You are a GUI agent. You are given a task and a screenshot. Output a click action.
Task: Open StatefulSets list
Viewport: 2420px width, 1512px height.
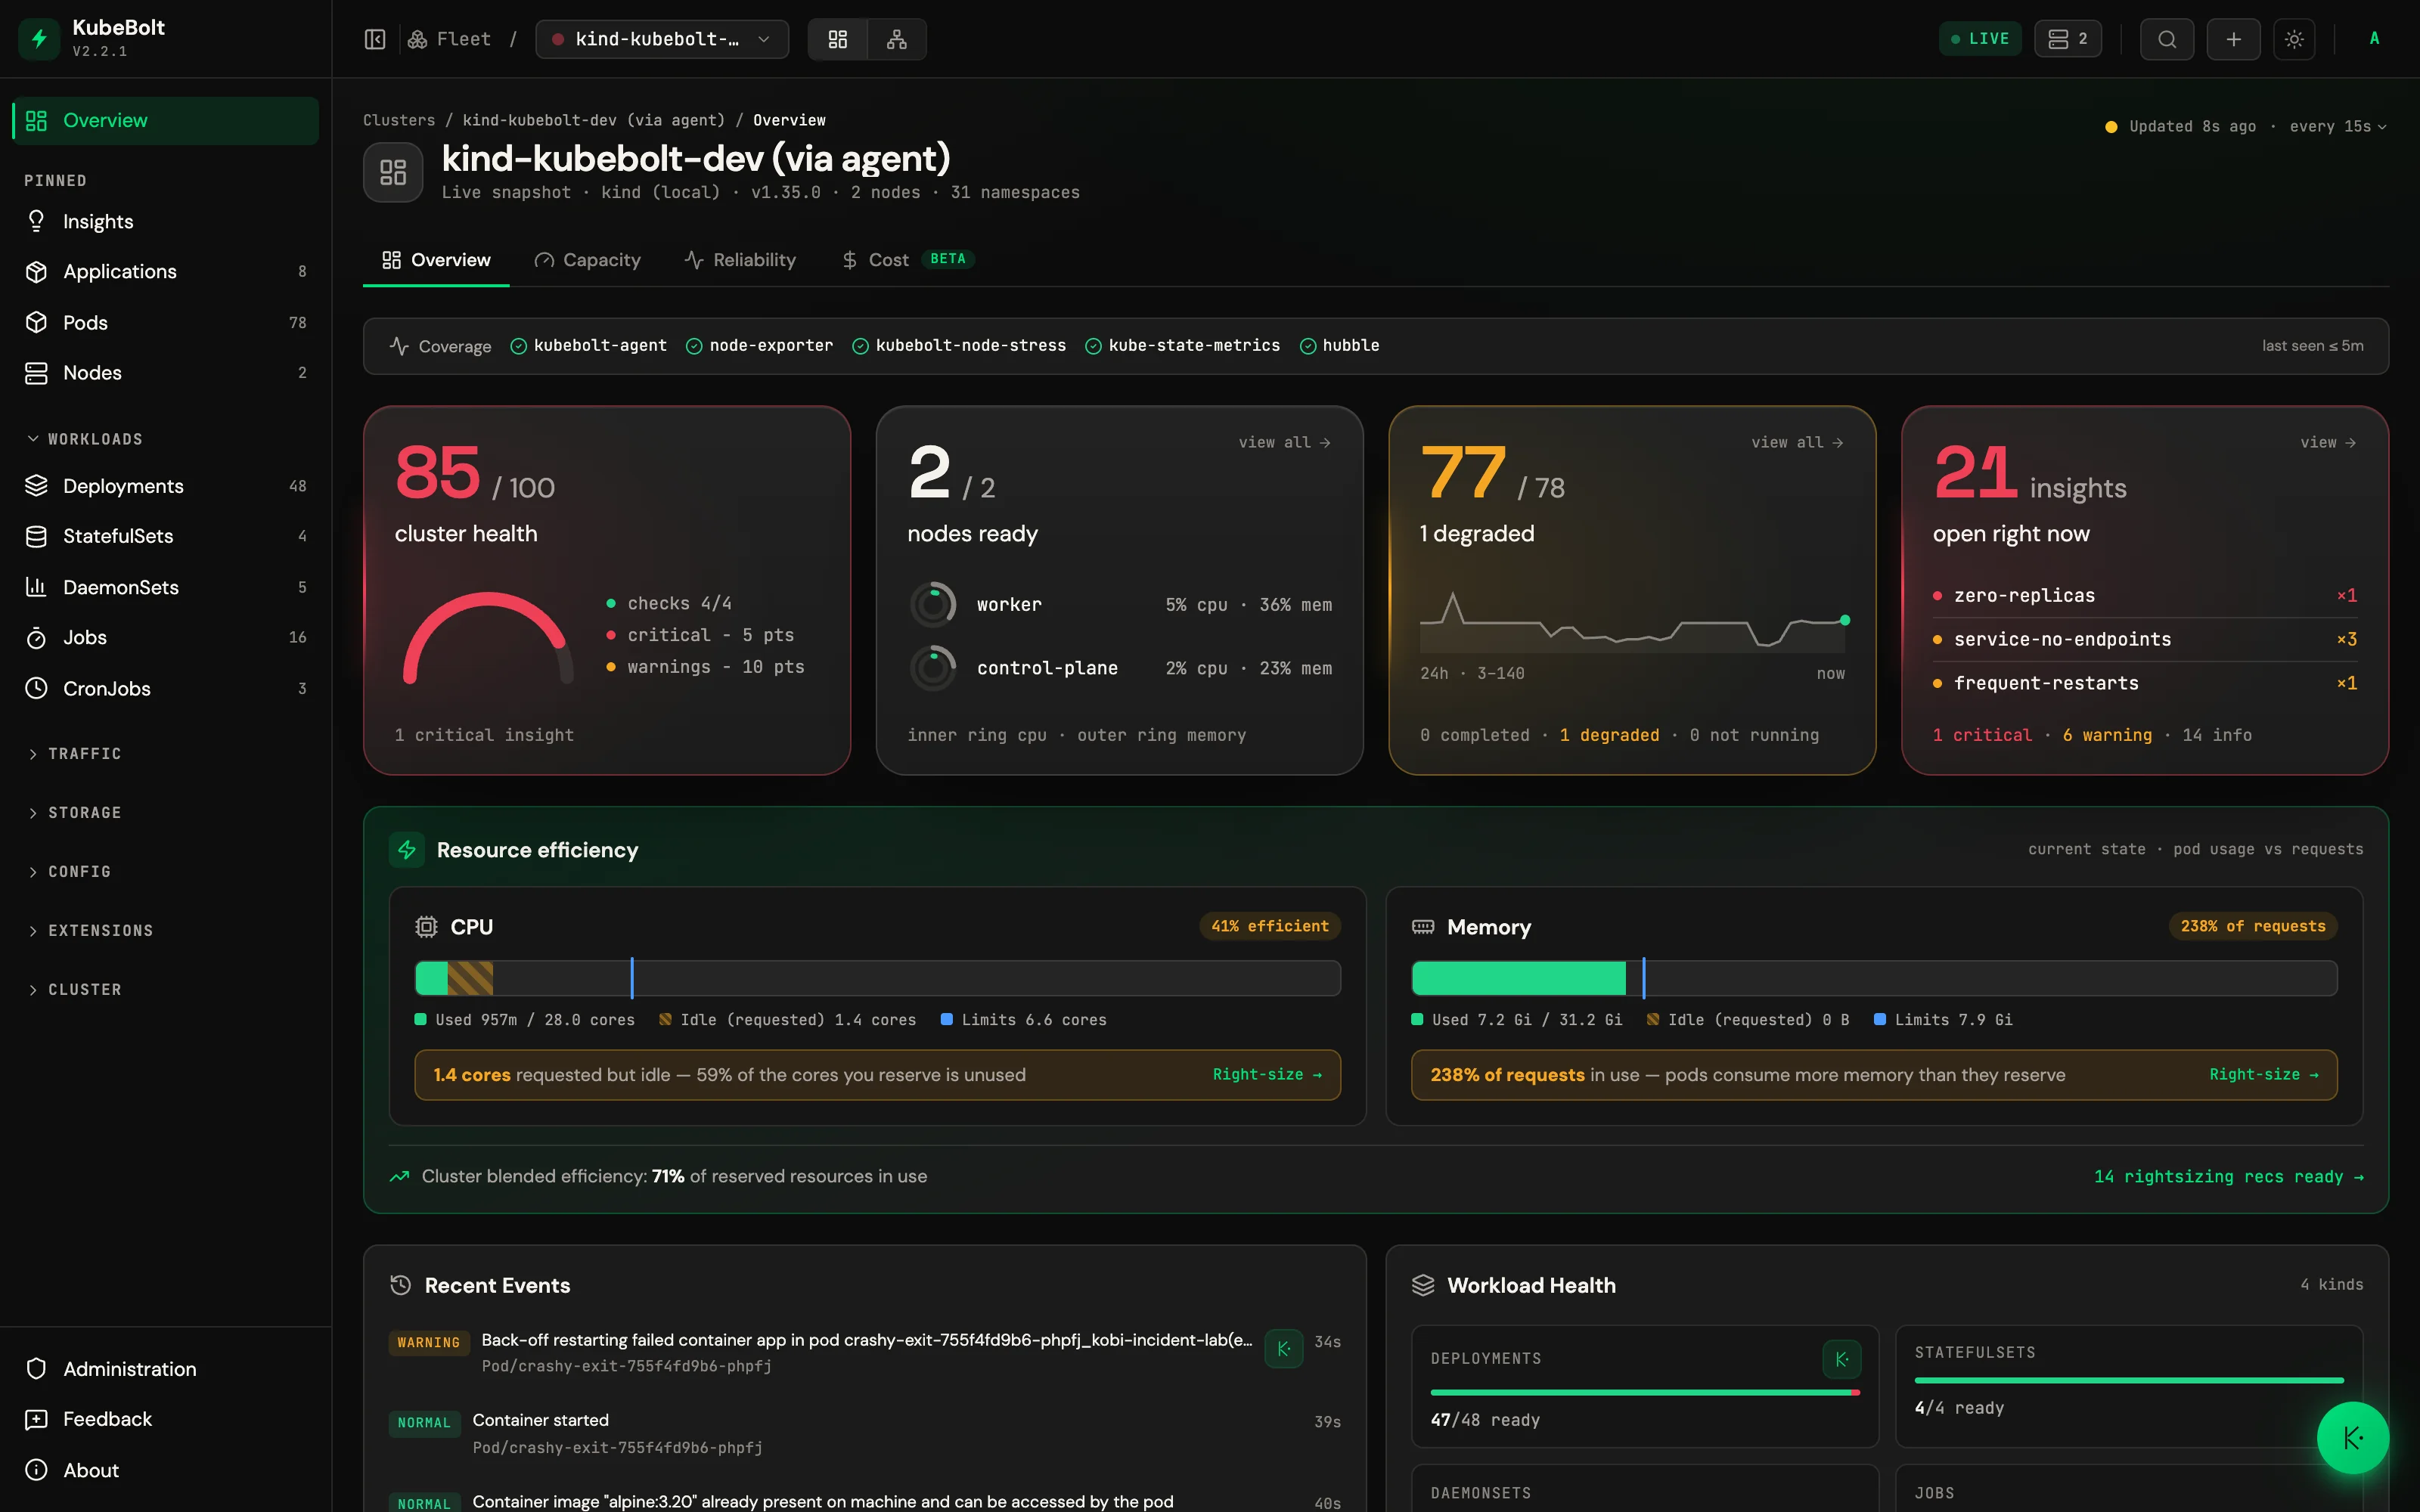(165, 536)
